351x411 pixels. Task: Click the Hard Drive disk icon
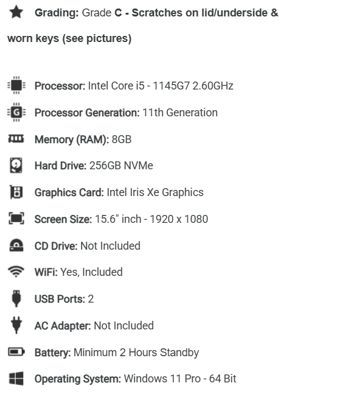click(x=16, y=166)
